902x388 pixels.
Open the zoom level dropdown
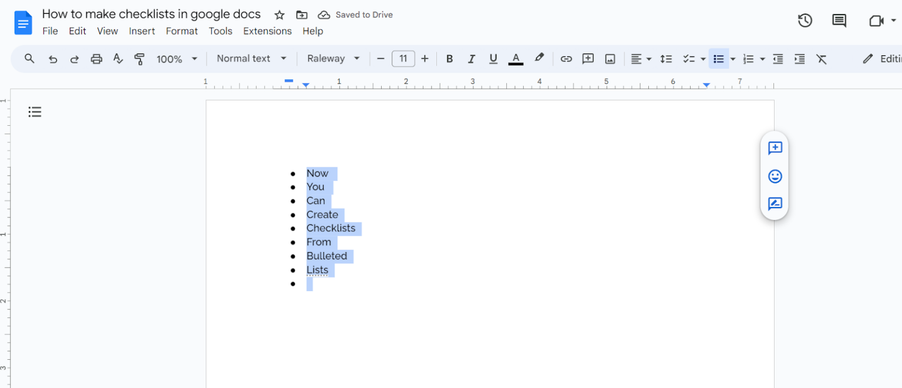pyautogui.click(x=177, y=59)
